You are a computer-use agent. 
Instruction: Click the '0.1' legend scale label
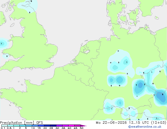[x=3, y=128]
